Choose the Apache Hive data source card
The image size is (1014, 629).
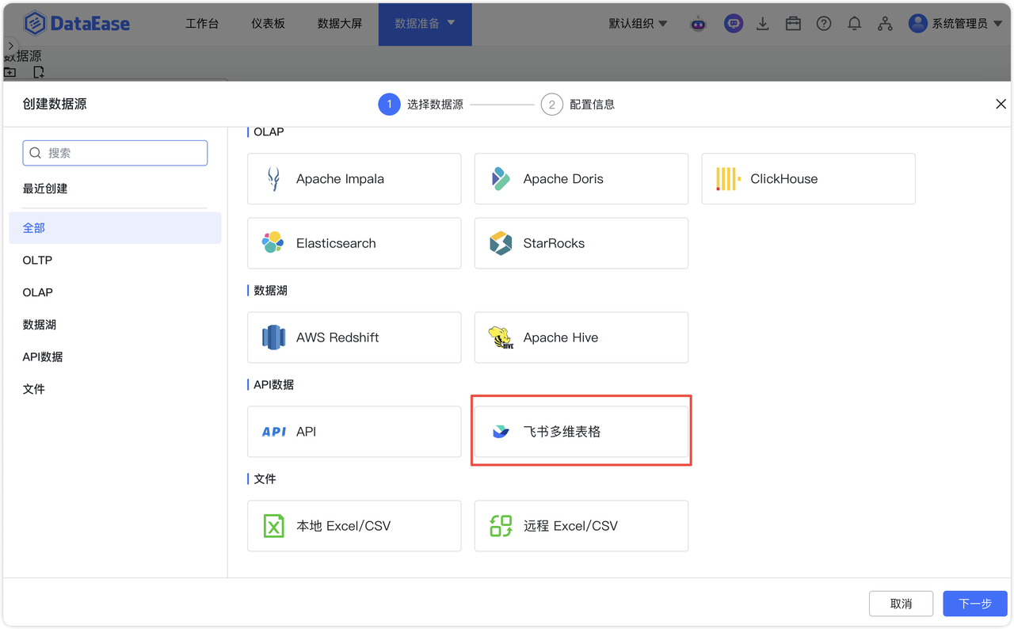pos(581,337)
